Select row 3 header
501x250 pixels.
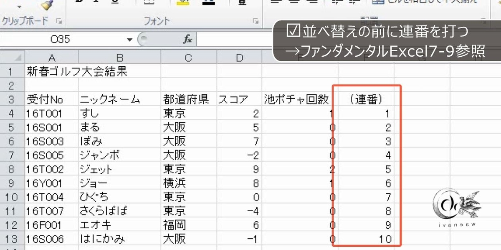coord(12,99)
